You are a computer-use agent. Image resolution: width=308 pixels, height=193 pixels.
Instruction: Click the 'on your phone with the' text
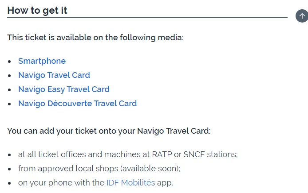(x=61, y=183)
